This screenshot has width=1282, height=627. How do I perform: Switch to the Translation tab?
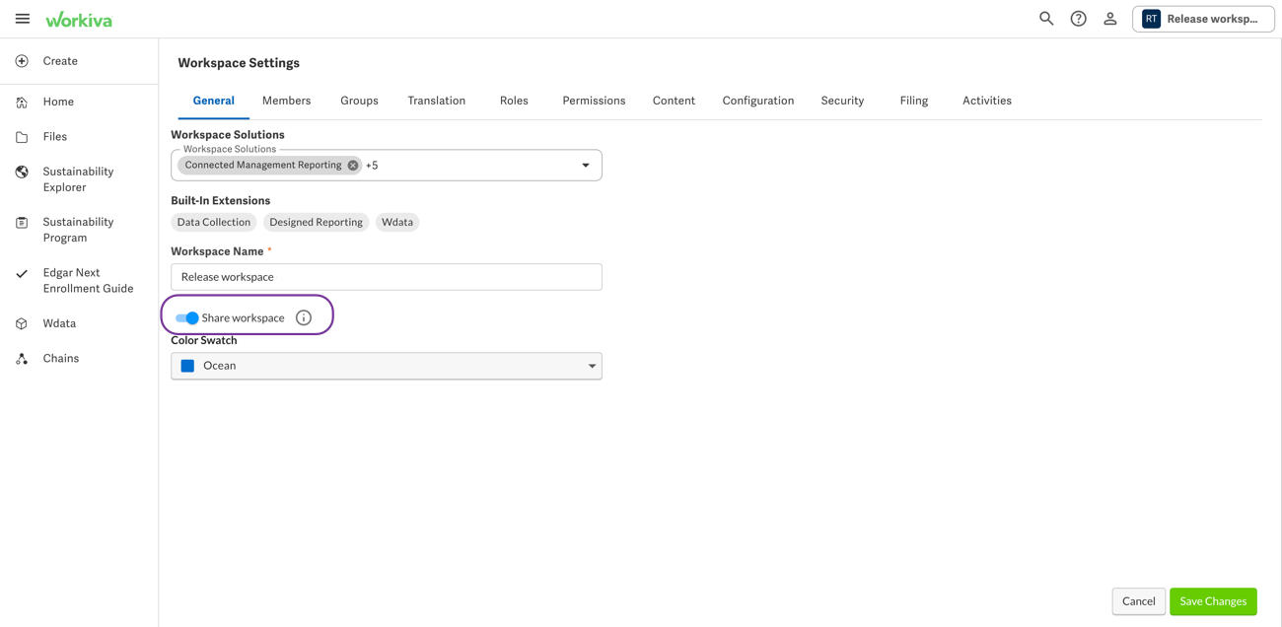pyautogui.click(x=437, y=101)
